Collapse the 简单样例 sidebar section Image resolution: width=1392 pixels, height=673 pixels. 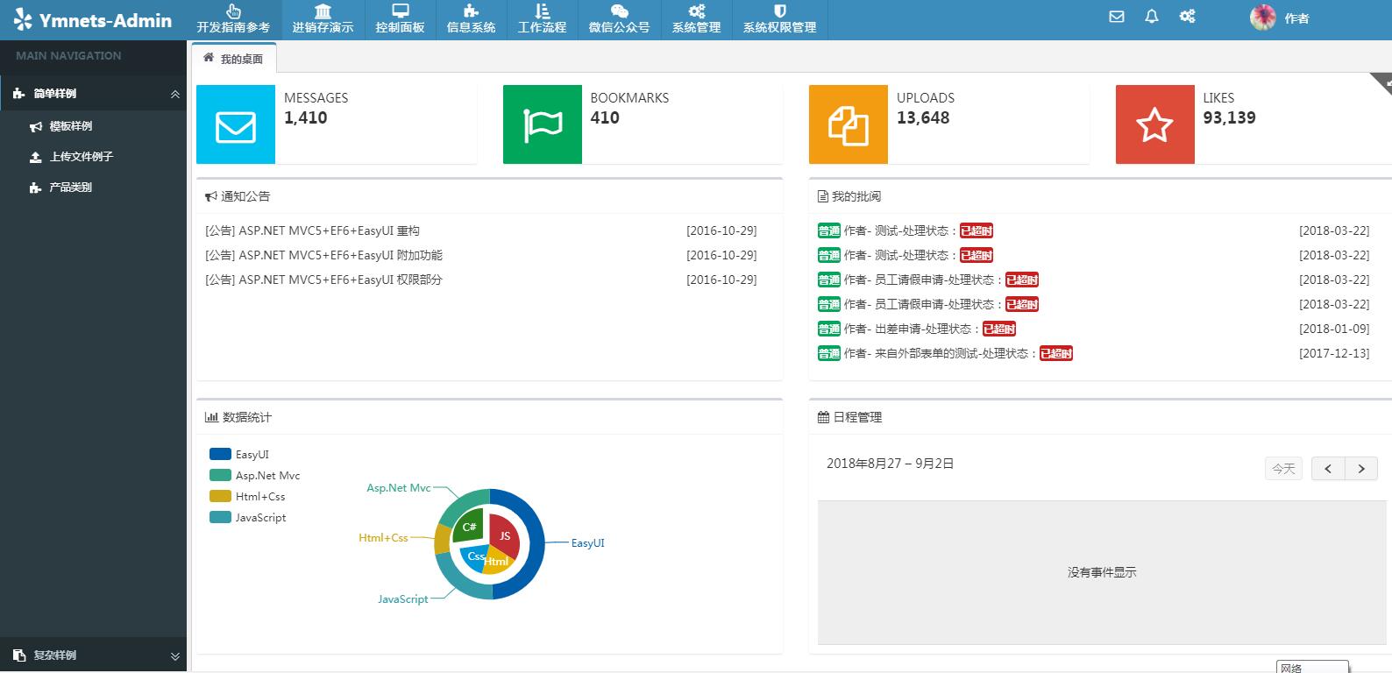pos(93,94)
